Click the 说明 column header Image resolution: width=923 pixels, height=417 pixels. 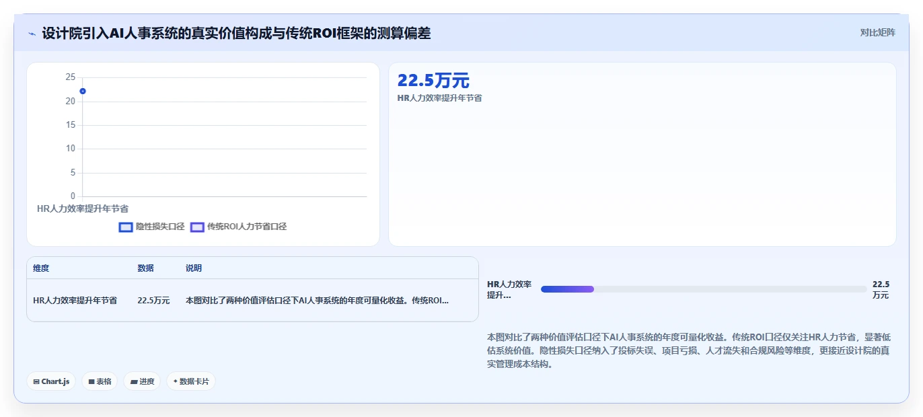click(194, 268)
